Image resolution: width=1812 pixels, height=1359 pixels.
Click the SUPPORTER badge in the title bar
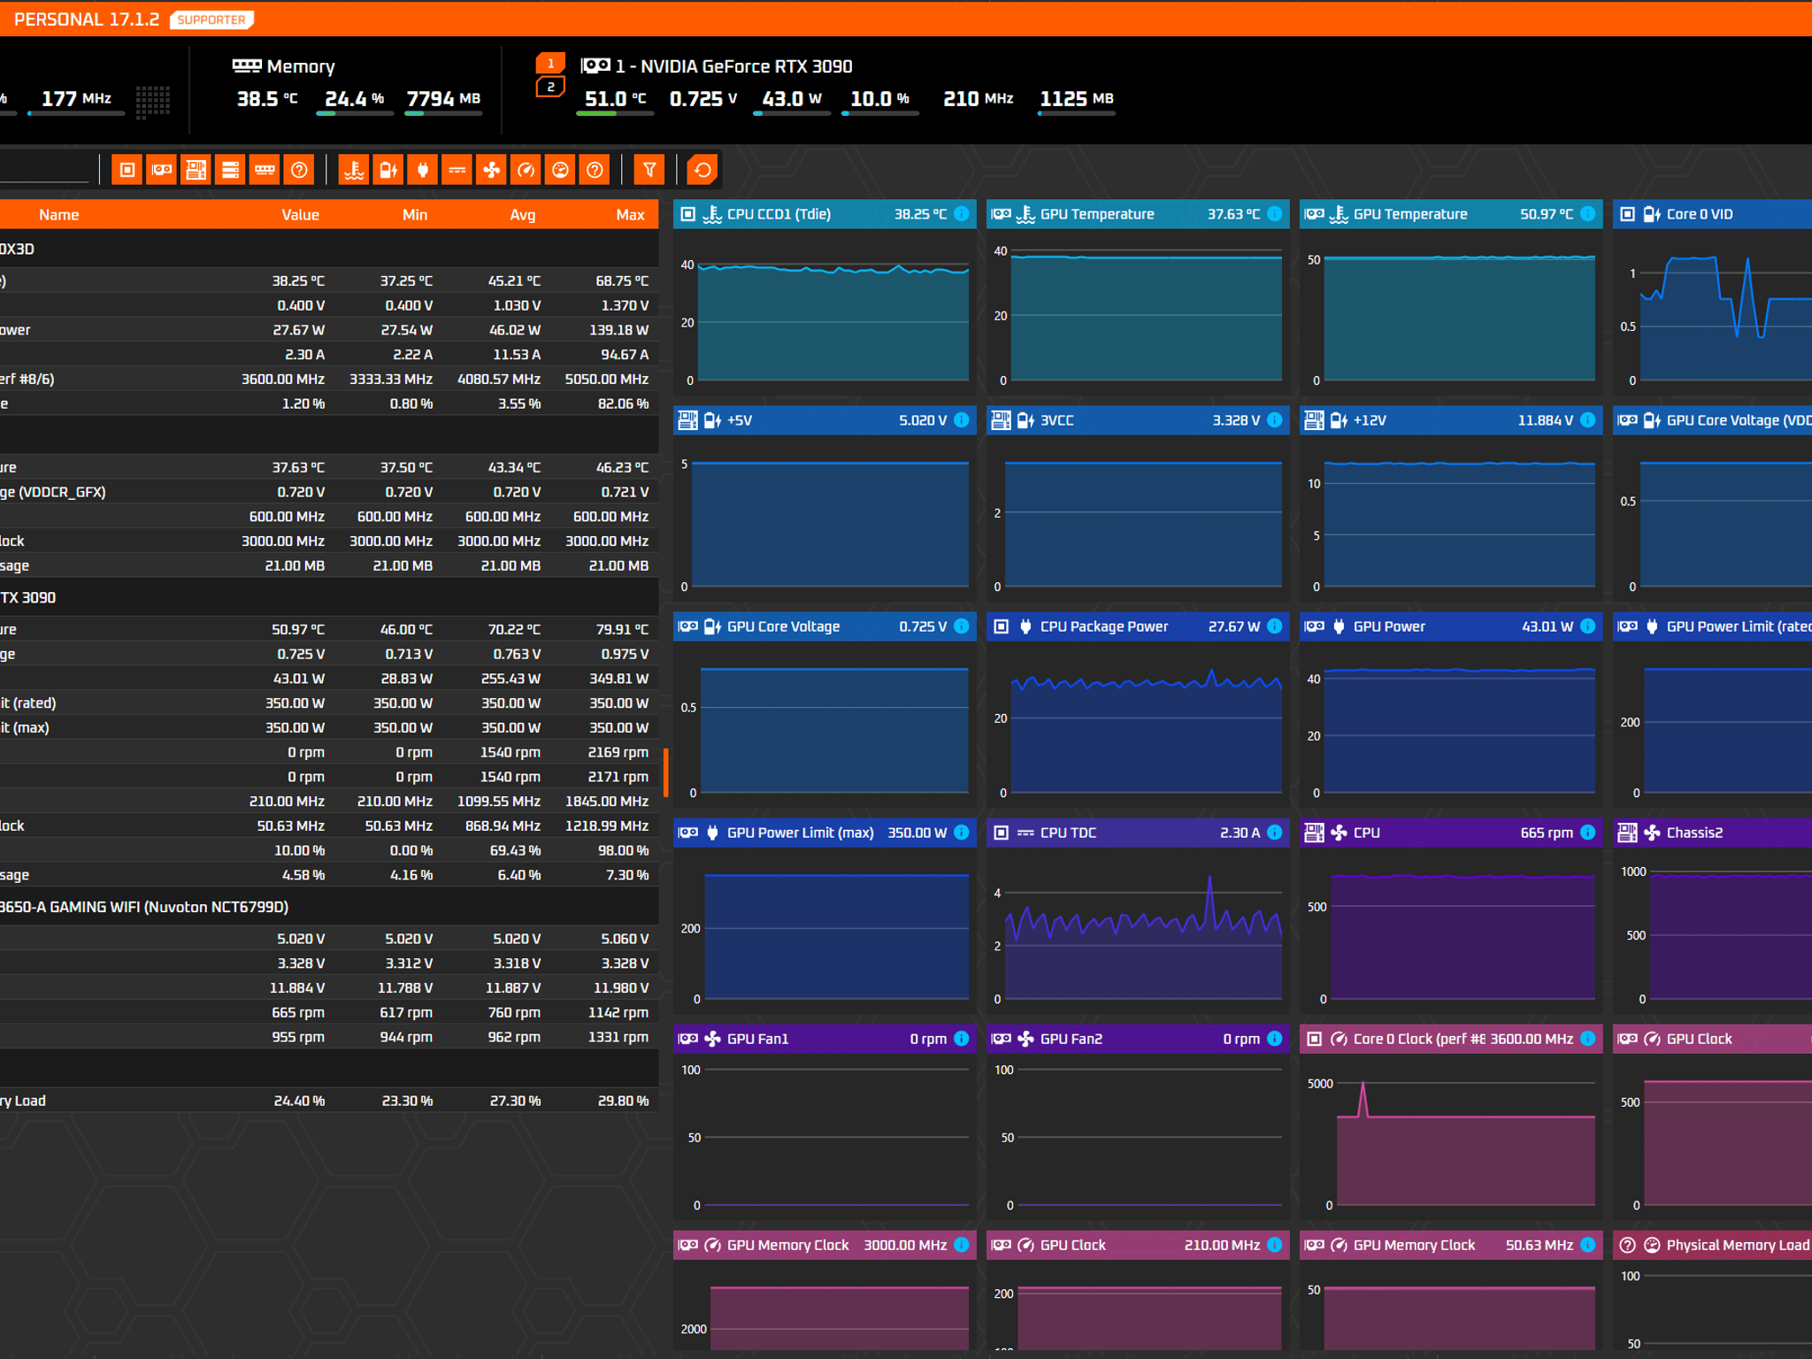(211, 19)
